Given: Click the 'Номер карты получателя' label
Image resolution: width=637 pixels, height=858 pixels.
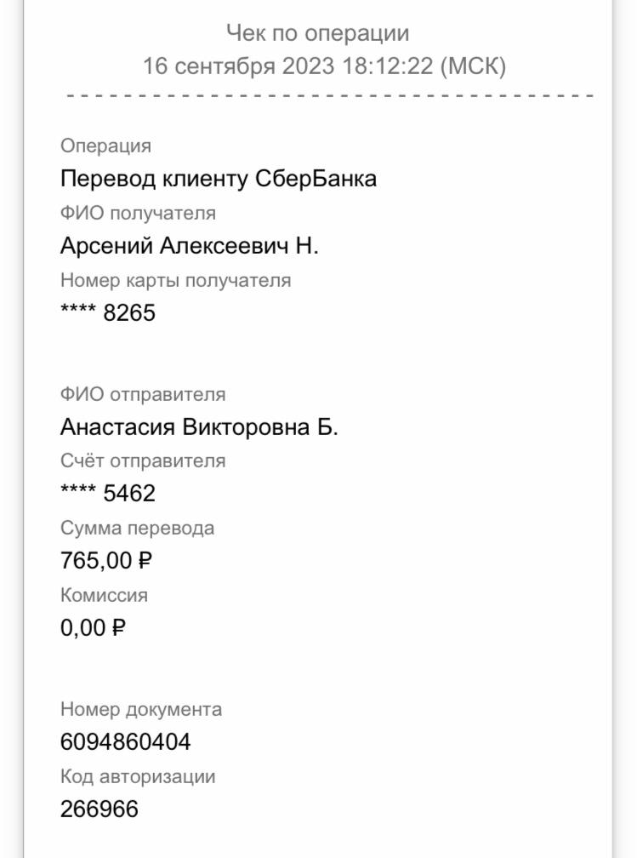Looking at the screenshot, I should pos(175,280).
